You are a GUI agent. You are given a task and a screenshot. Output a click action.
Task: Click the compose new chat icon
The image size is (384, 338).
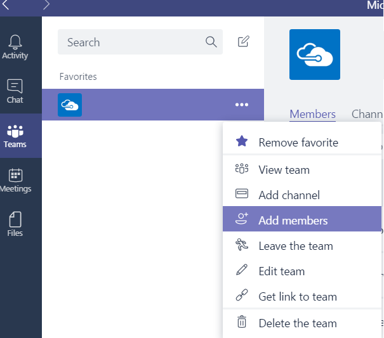click(x=243, y=42)
